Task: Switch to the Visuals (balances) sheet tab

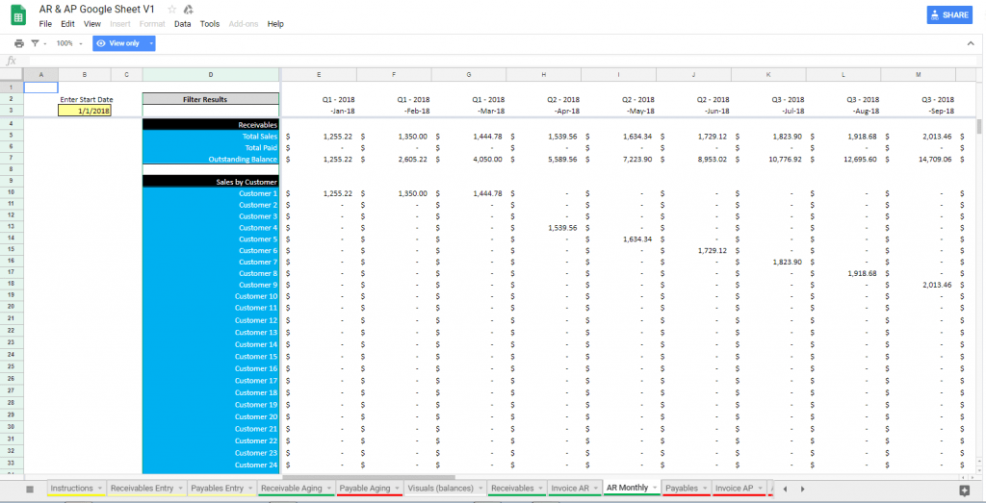Action: coord(440,488)
